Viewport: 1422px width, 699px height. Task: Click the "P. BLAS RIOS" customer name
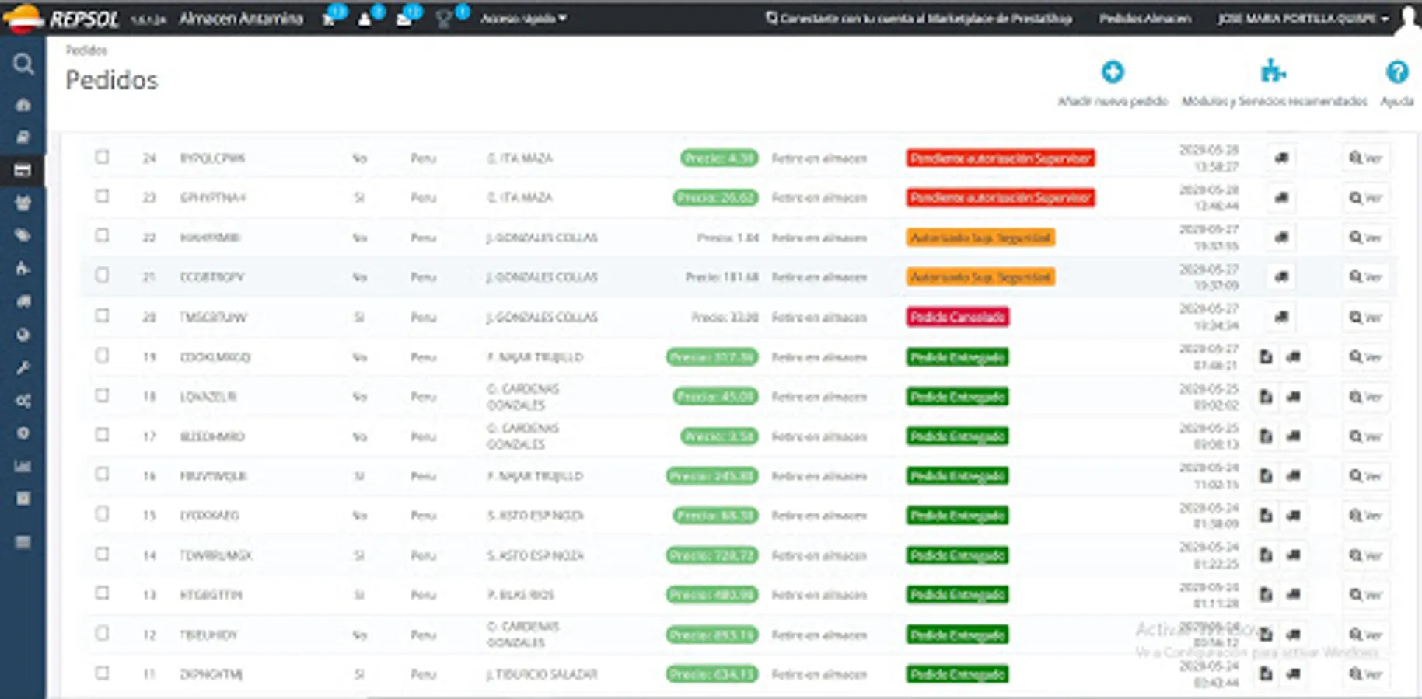coord(520,595)
